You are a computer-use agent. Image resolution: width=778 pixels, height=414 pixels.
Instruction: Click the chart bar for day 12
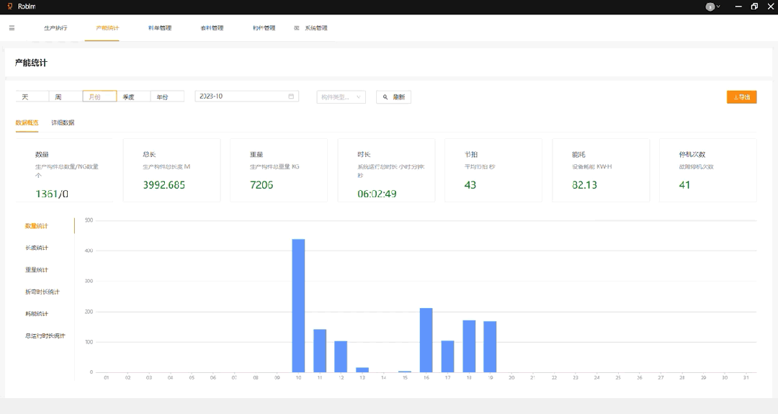click(341, 356)
